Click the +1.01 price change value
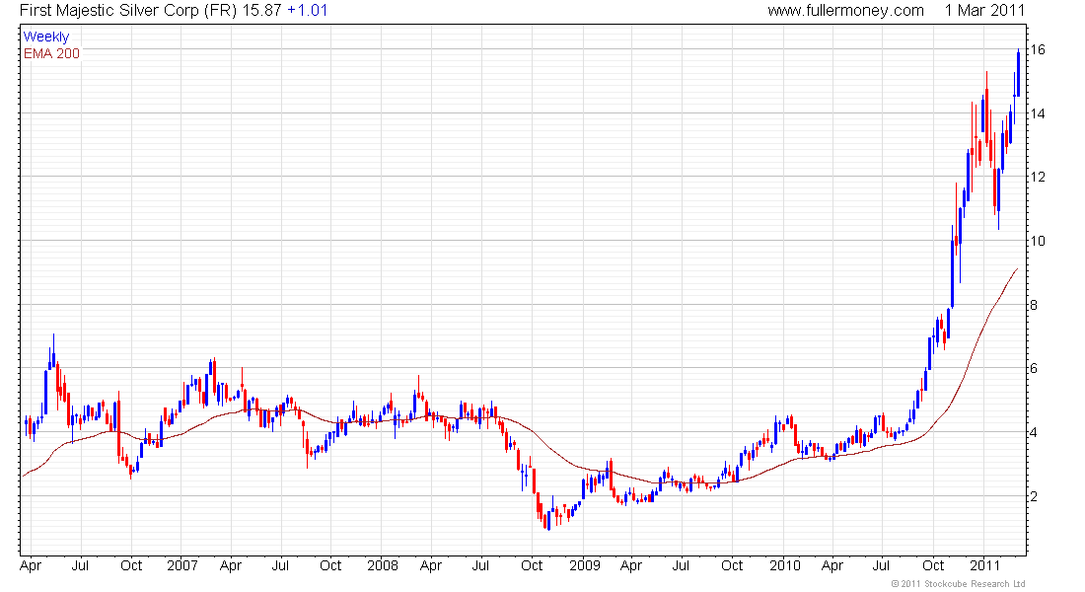 [307, 11]
